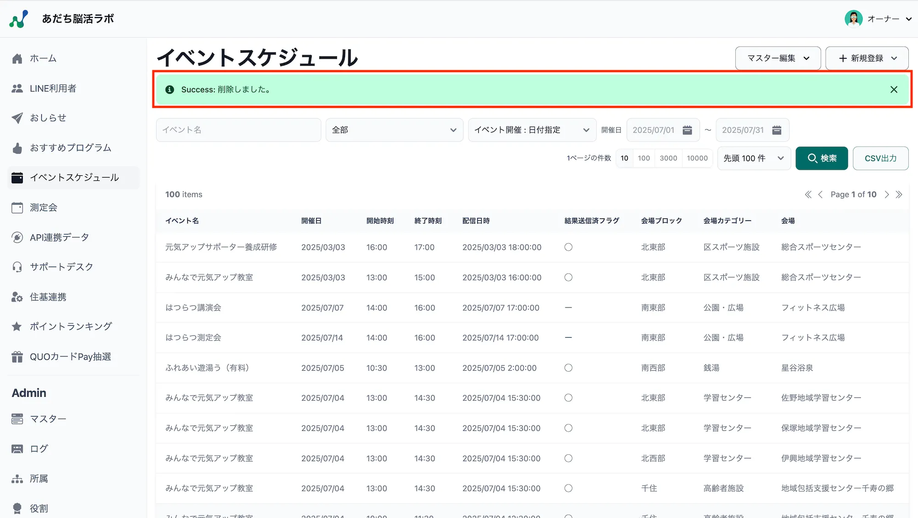Set page size to 100
Image resolution: width=918 pixels, height=518 pixels.
tap(644, 158)
